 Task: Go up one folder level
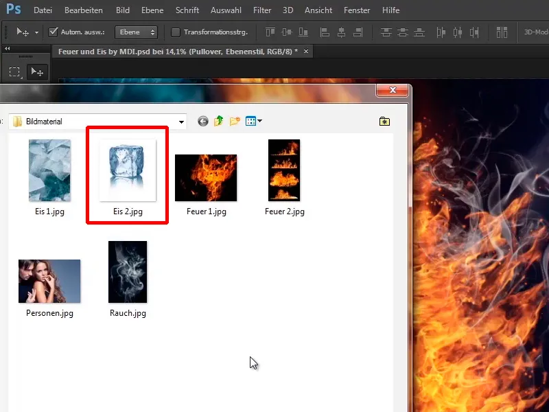(219, 122)
